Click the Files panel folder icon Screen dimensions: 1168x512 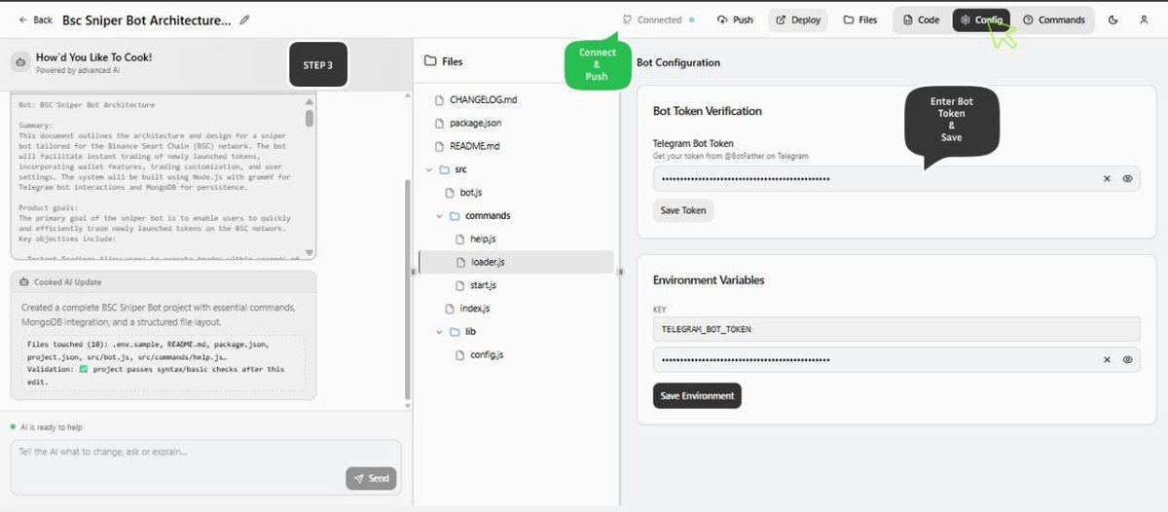(430, 61)
